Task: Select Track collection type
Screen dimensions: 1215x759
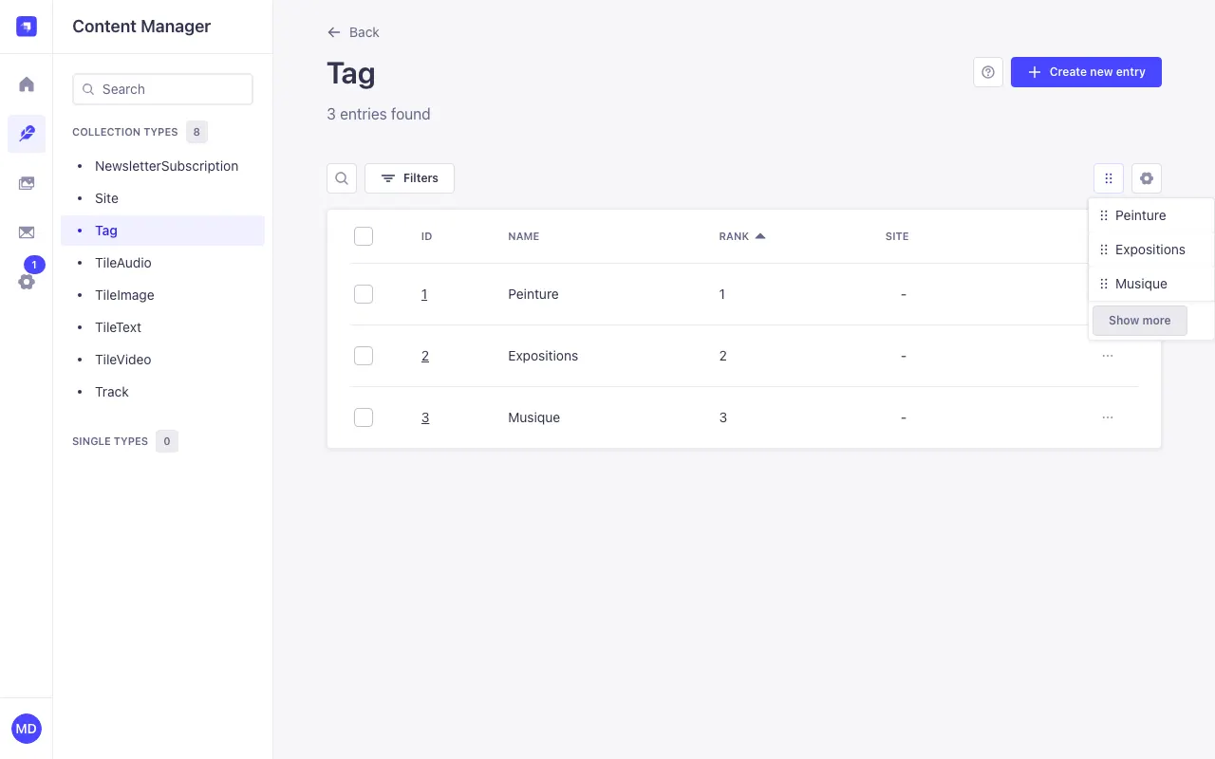Action: coord(162,392)
